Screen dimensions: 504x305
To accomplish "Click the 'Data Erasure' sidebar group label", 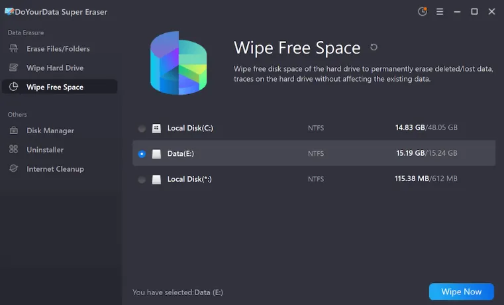I will click(x=26, y=32).
